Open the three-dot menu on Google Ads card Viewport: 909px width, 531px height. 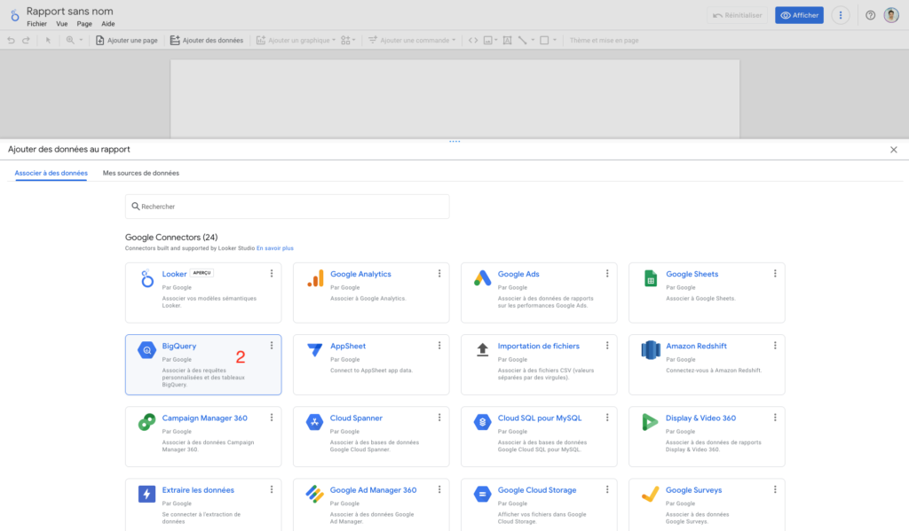pos(607,273)
